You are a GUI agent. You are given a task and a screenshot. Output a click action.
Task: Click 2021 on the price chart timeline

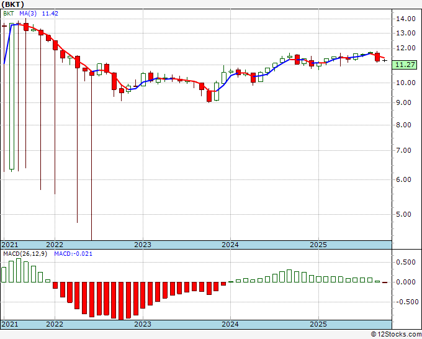click(x=10, y=245)
